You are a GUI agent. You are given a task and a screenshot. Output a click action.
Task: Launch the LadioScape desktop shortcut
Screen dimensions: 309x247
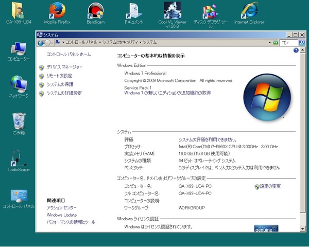pos(19,161)
